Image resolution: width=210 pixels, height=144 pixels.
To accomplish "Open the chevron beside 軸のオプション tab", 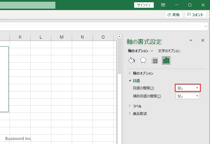I will [152, 51].
